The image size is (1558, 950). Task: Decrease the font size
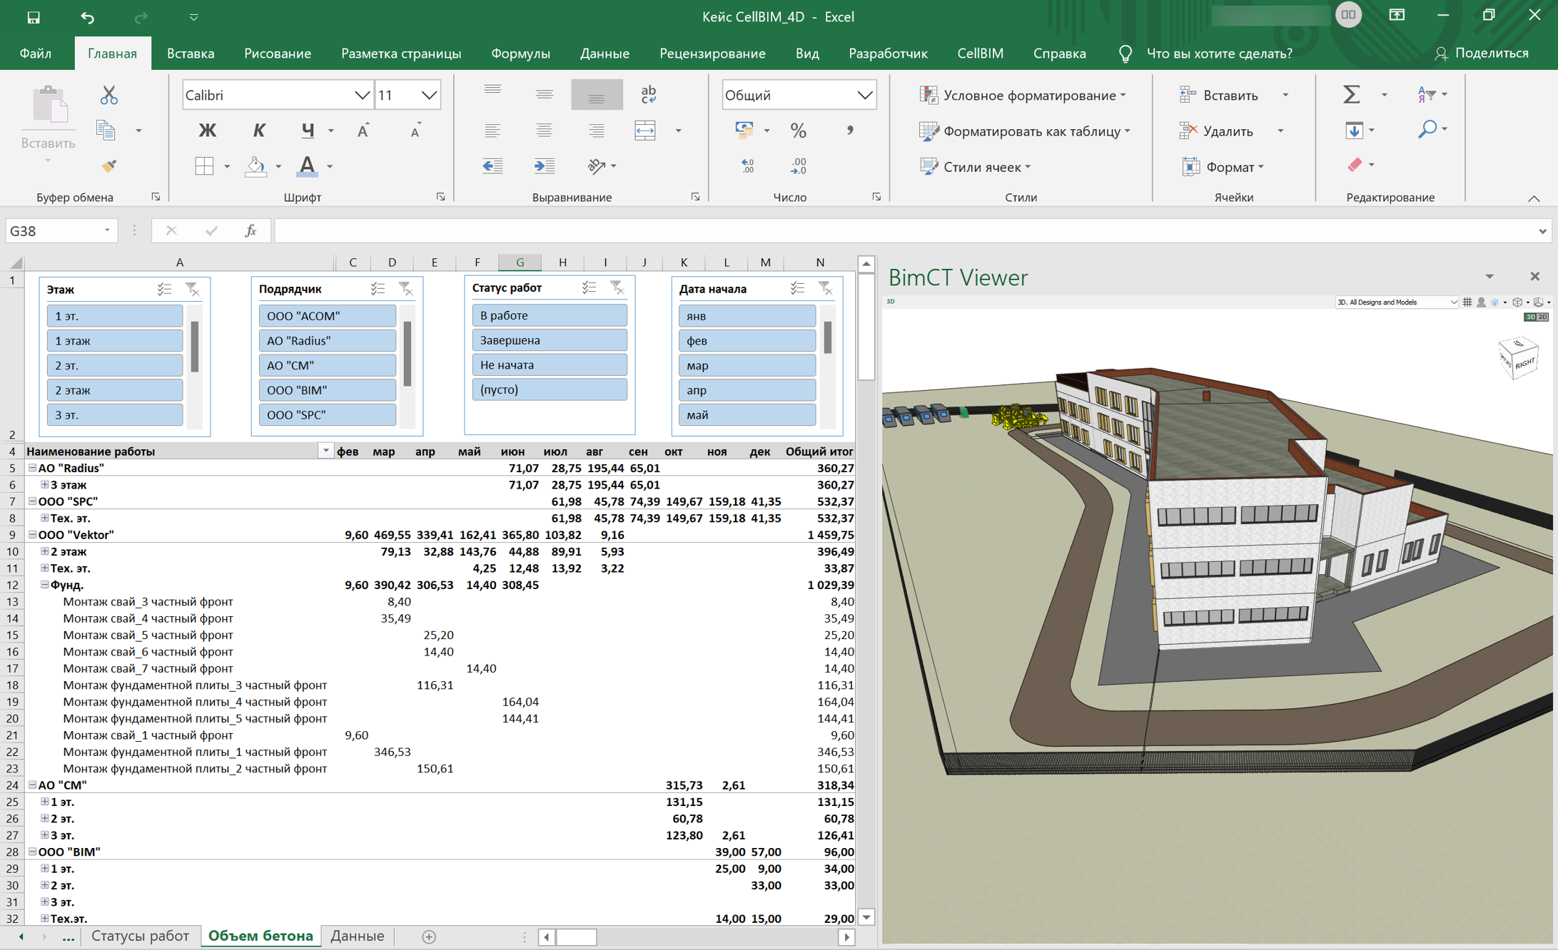coord(415,130)
